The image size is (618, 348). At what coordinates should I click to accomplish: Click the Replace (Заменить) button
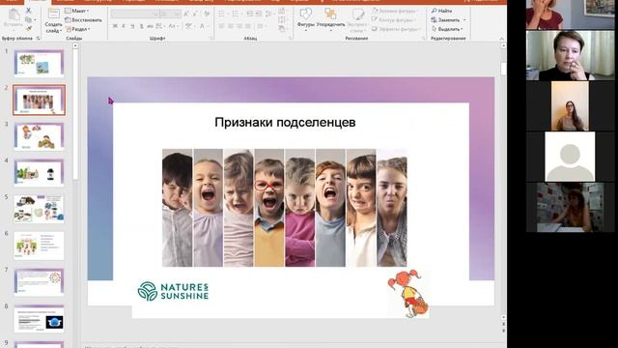[448, 19]
